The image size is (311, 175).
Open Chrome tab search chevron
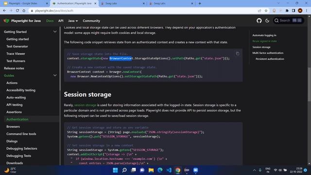pyautogui.click(x=278, y=3)
